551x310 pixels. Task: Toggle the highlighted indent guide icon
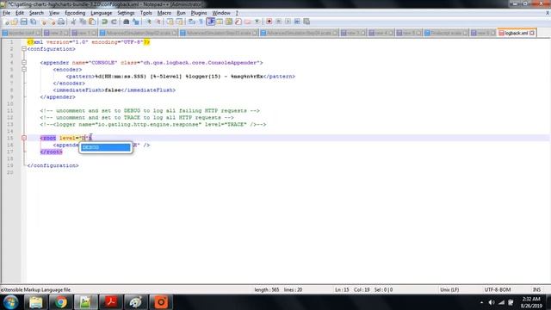coord(210,22)
